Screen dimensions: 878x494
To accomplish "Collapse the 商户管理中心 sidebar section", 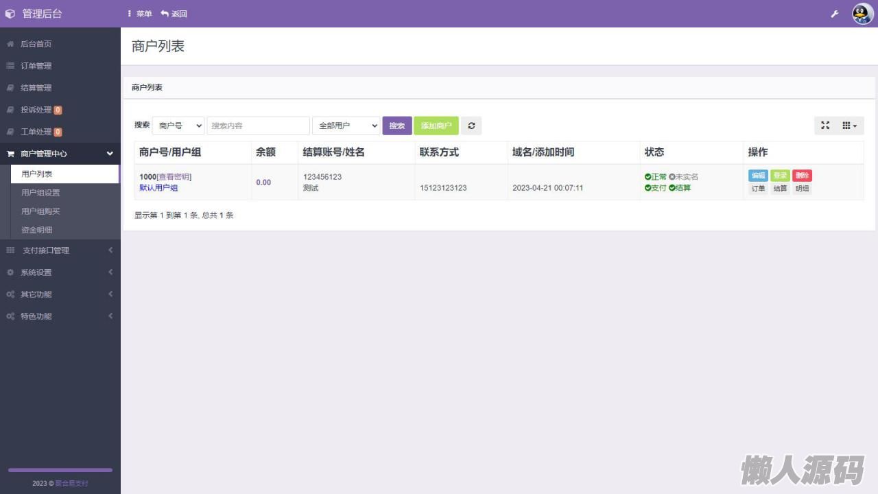I will [x=60, y=154].
